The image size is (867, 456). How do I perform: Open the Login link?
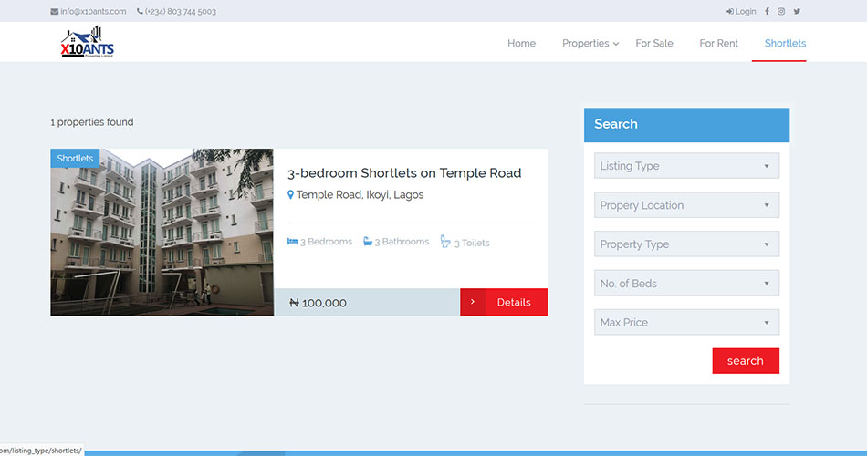coord(741,12)
